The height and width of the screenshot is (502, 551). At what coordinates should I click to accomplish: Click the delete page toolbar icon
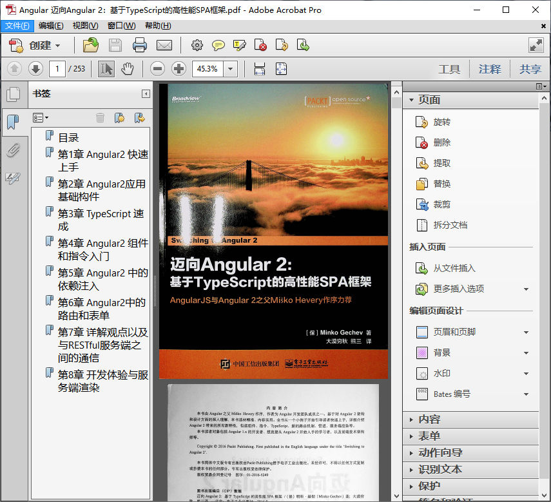tap(260, 45)
